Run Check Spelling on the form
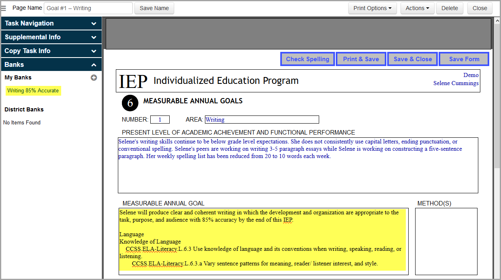Screen dimensions: 501x280 coord(307,59)
